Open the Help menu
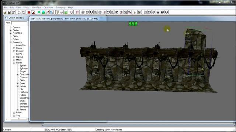 [x=70, y=7]
